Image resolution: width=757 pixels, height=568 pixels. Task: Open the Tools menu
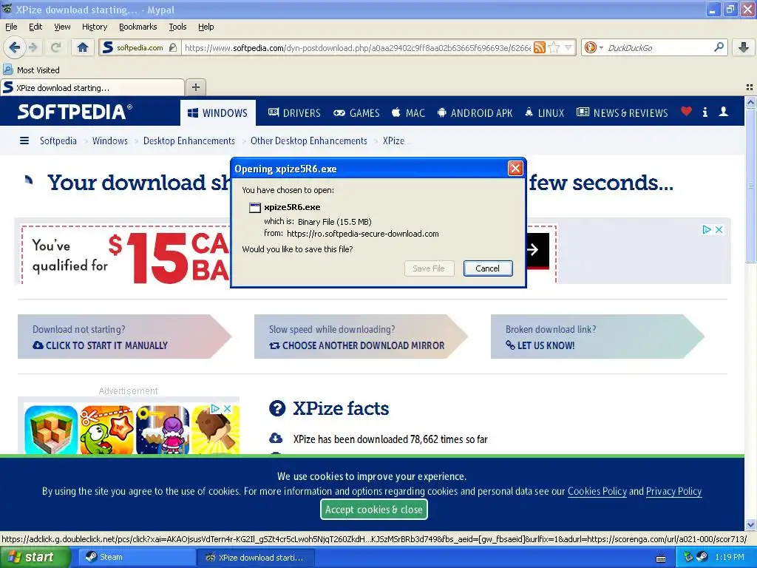(177, 27)
